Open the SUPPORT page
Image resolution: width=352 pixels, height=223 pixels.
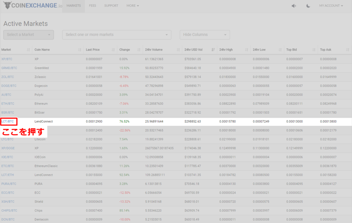coord(111,5)
